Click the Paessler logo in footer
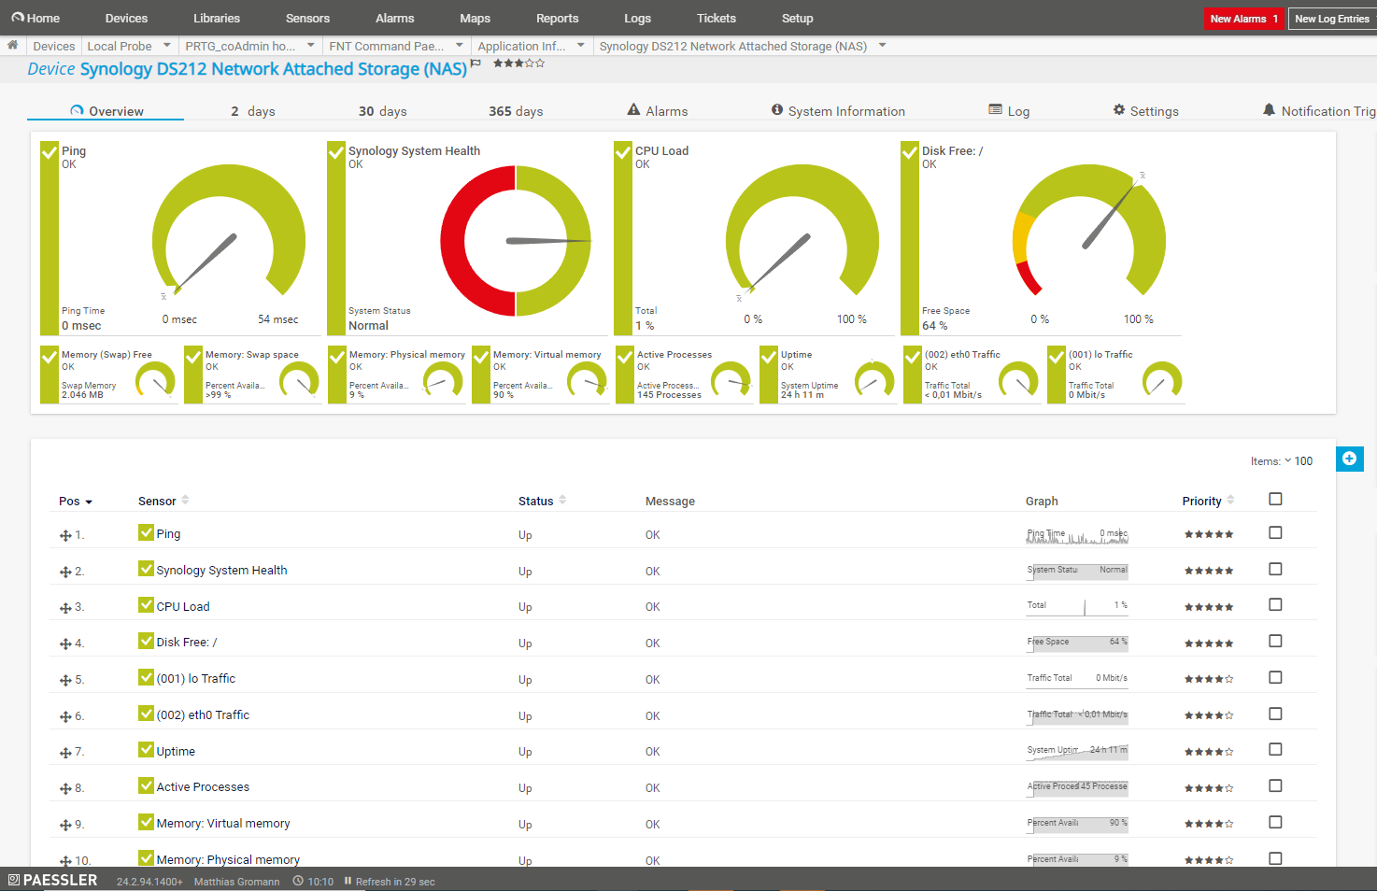This screenshot has width=1377, height=891. coord(52,880)
